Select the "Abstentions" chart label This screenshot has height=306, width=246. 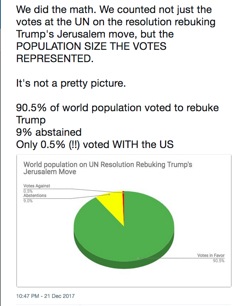[x=35, y=196]
